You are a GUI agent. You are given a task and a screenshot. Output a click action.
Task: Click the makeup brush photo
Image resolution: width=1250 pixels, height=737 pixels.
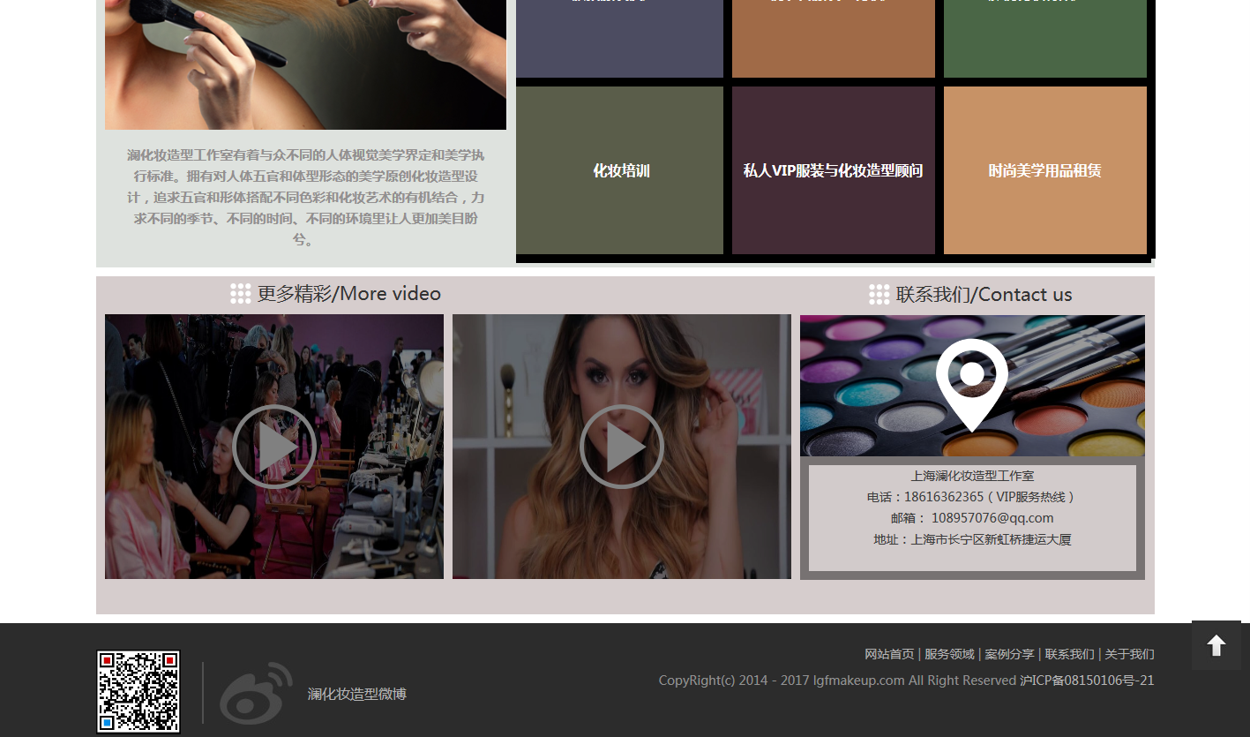(305, 62)
